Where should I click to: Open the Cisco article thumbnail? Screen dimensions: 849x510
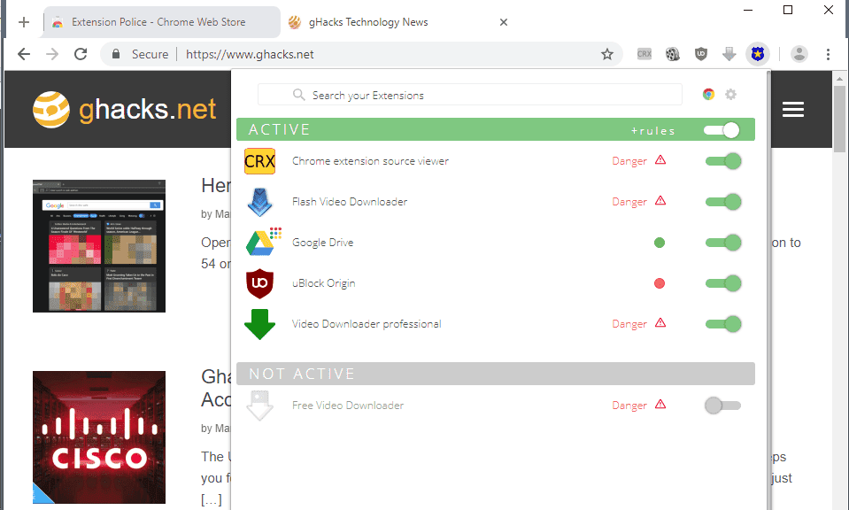tap(99, 437)
